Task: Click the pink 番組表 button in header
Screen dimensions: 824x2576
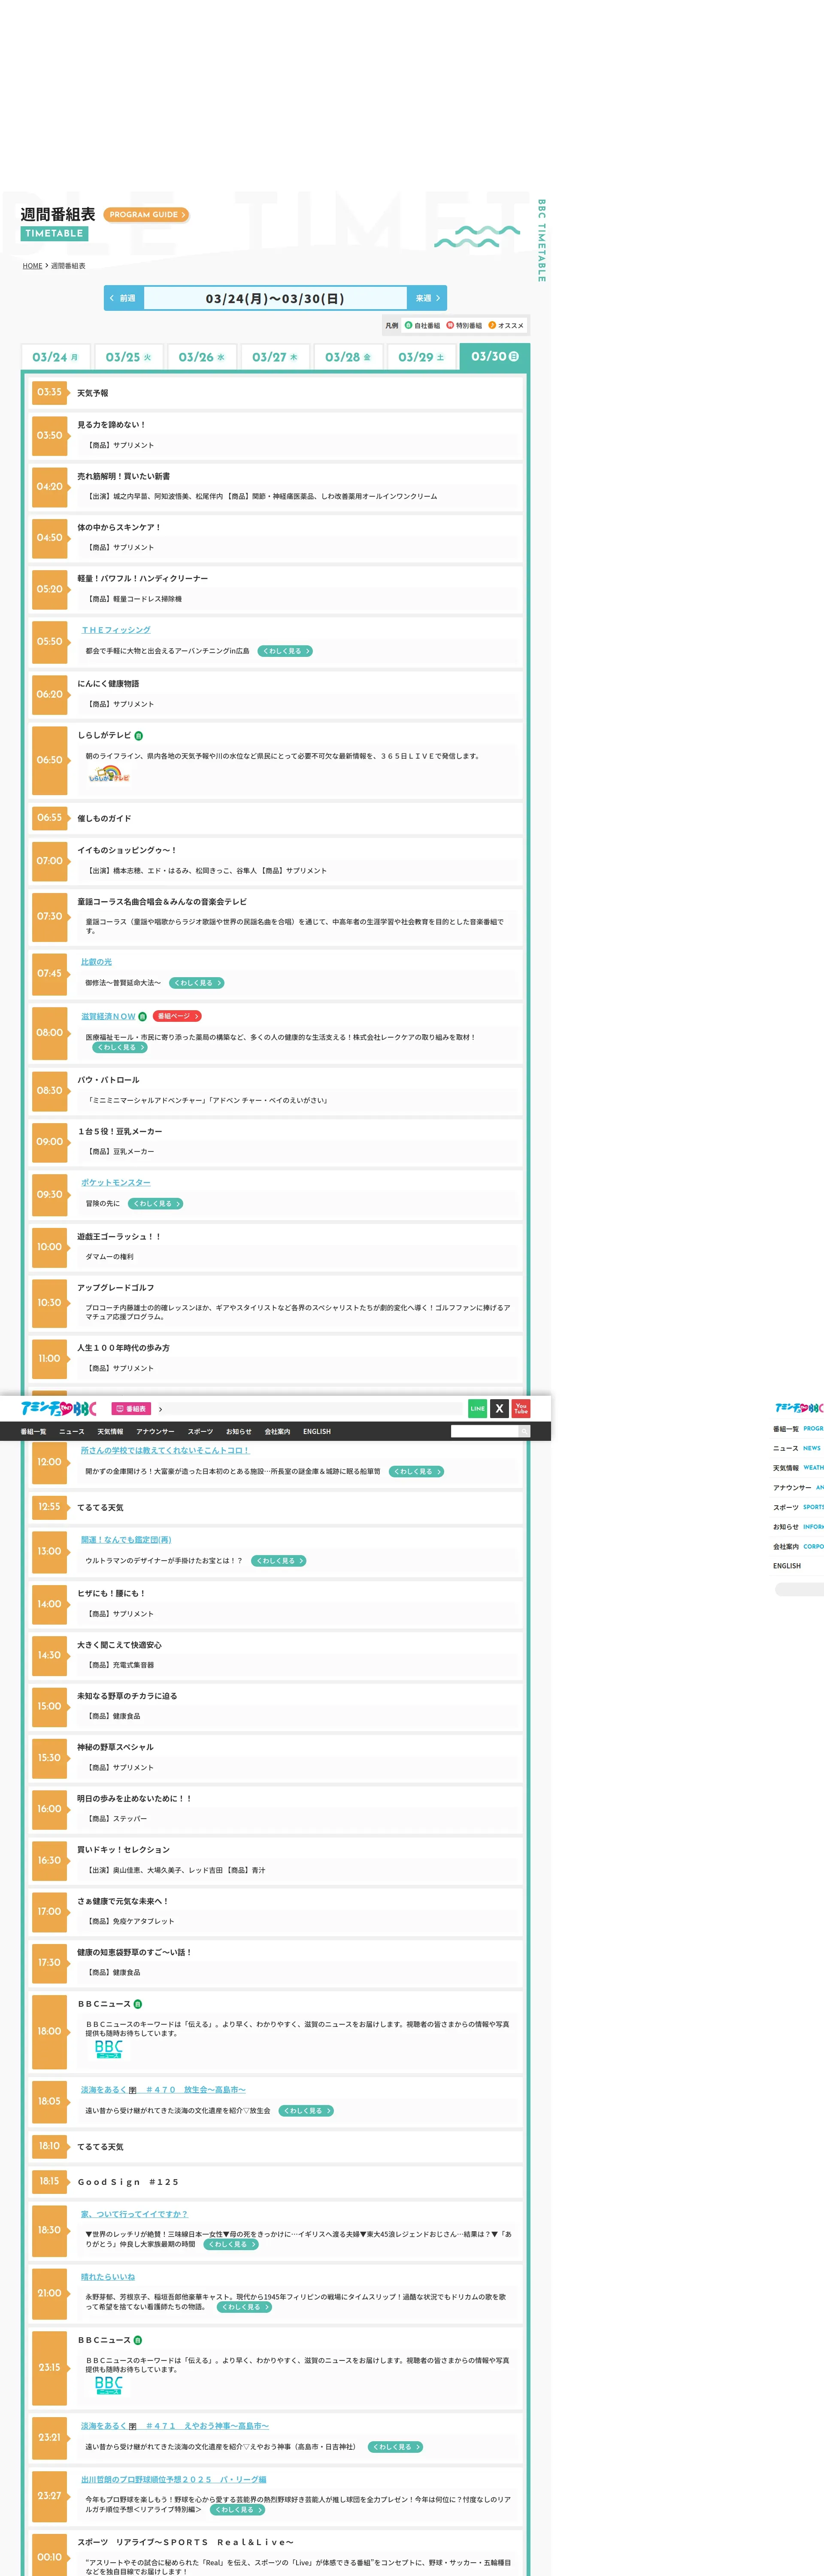Action: [131, 1409]
